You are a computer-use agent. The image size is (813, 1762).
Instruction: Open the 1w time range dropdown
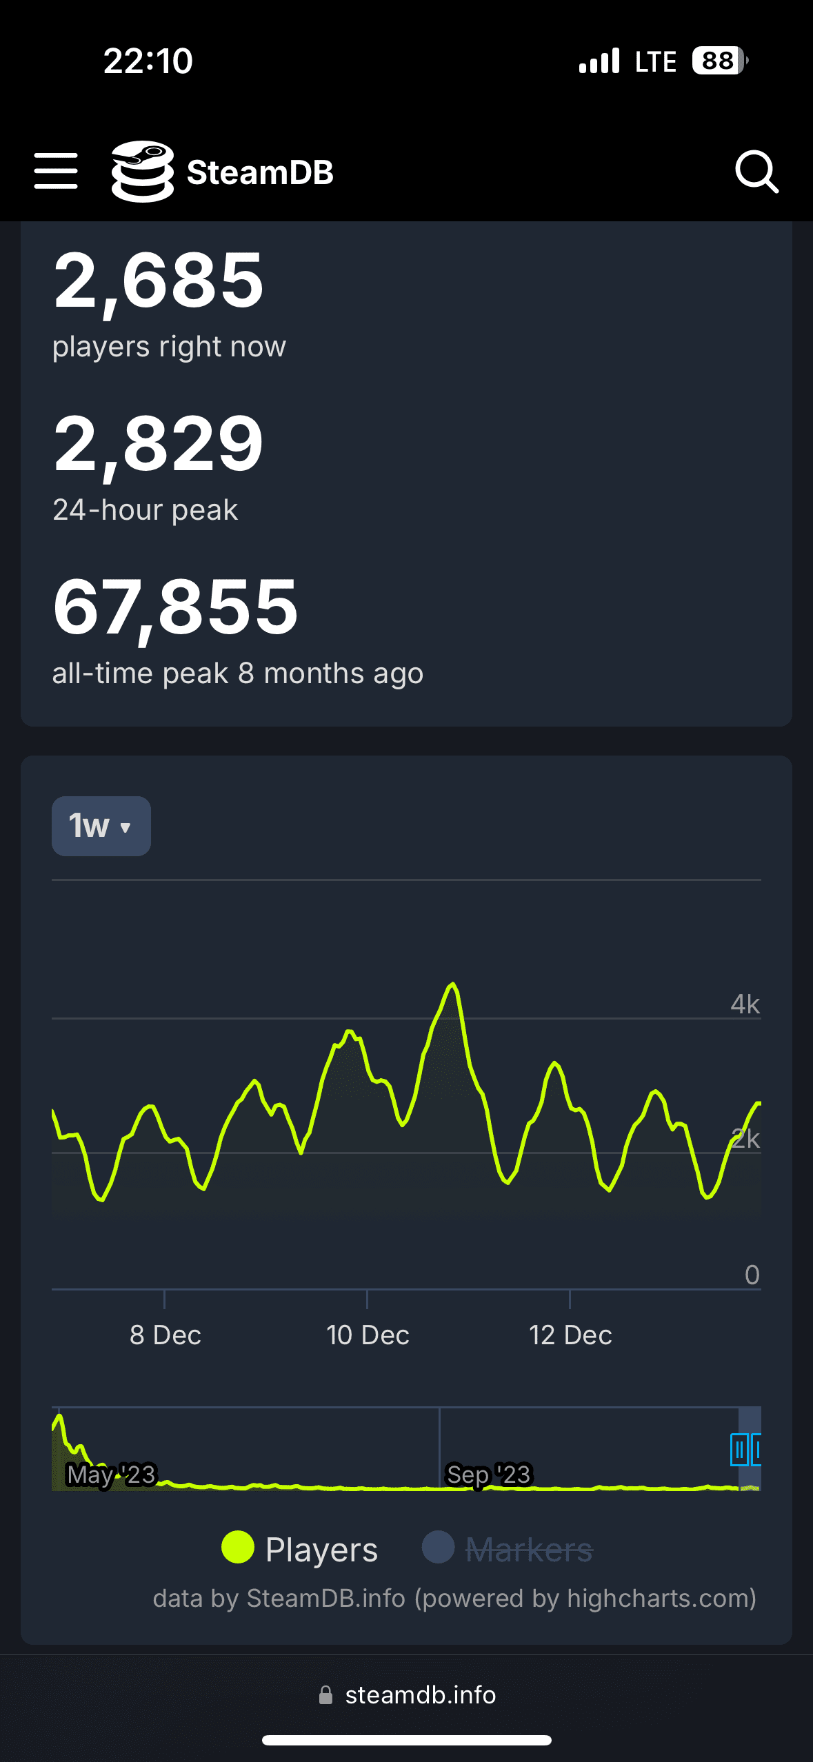click(x=101, y=826)
